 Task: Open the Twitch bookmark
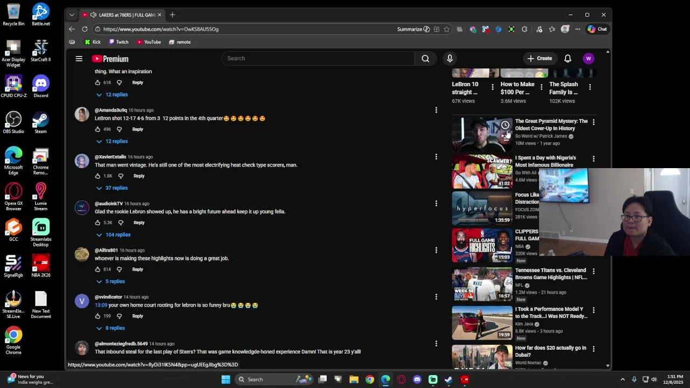119,42
